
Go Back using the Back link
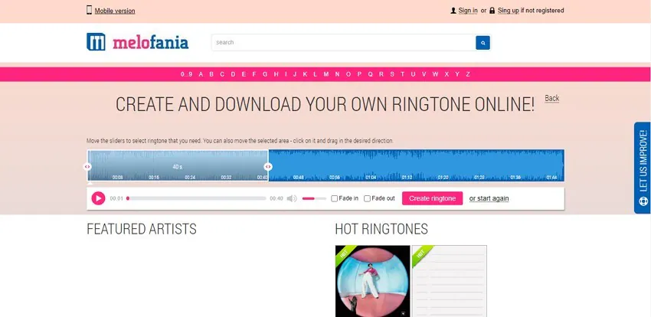click(551, 98)
